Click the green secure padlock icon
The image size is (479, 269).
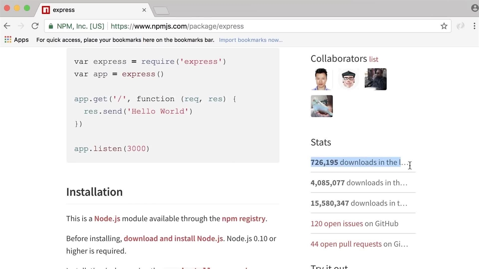51,26
